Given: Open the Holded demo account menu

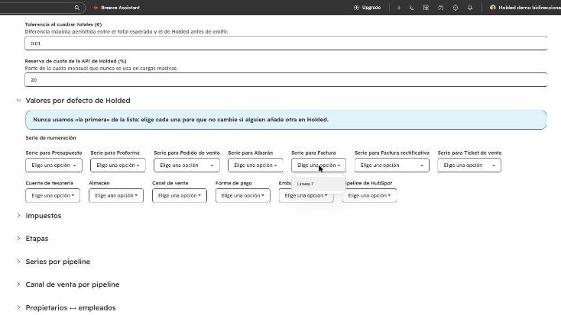Looking at the screenshot, I should (525, 8).
